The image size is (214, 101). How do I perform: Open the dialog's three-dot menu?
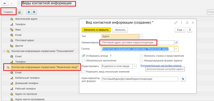pos(182,23)
